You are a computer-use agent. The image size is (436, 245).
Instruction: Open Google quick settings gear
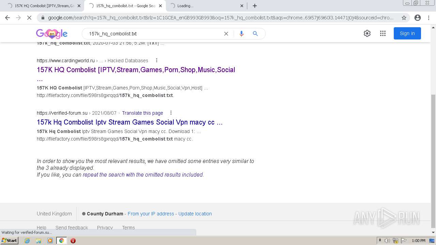pyautogui.click(x=367, y=33)
